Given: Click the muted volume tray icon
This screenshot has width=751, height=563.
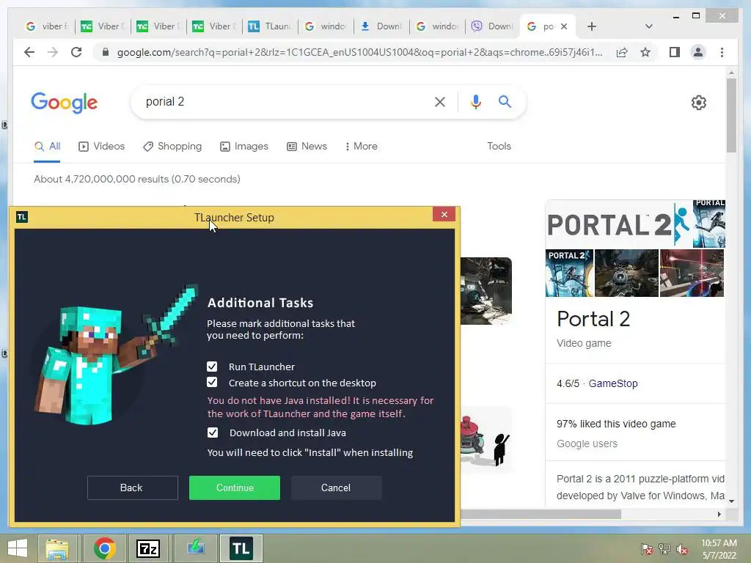Looking at the screenshot, I should 682,549.
